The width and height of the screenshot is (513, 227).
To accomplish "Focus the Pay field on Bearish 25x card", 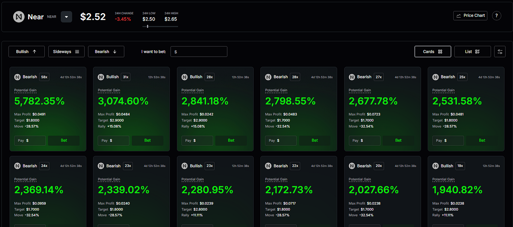I will [448, 141].
